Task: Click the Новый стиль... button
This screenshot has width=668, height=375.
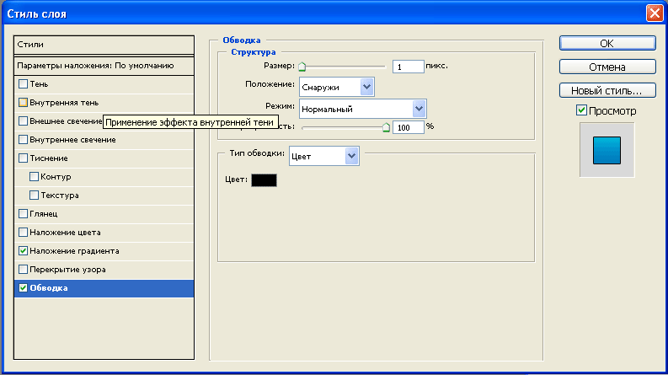Action: pos(607,90)
